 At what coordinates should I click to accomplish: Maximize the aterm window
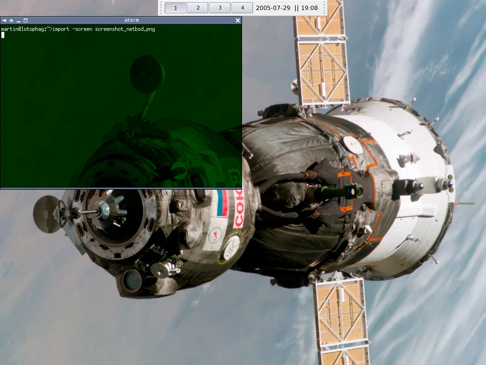(26, 20)
